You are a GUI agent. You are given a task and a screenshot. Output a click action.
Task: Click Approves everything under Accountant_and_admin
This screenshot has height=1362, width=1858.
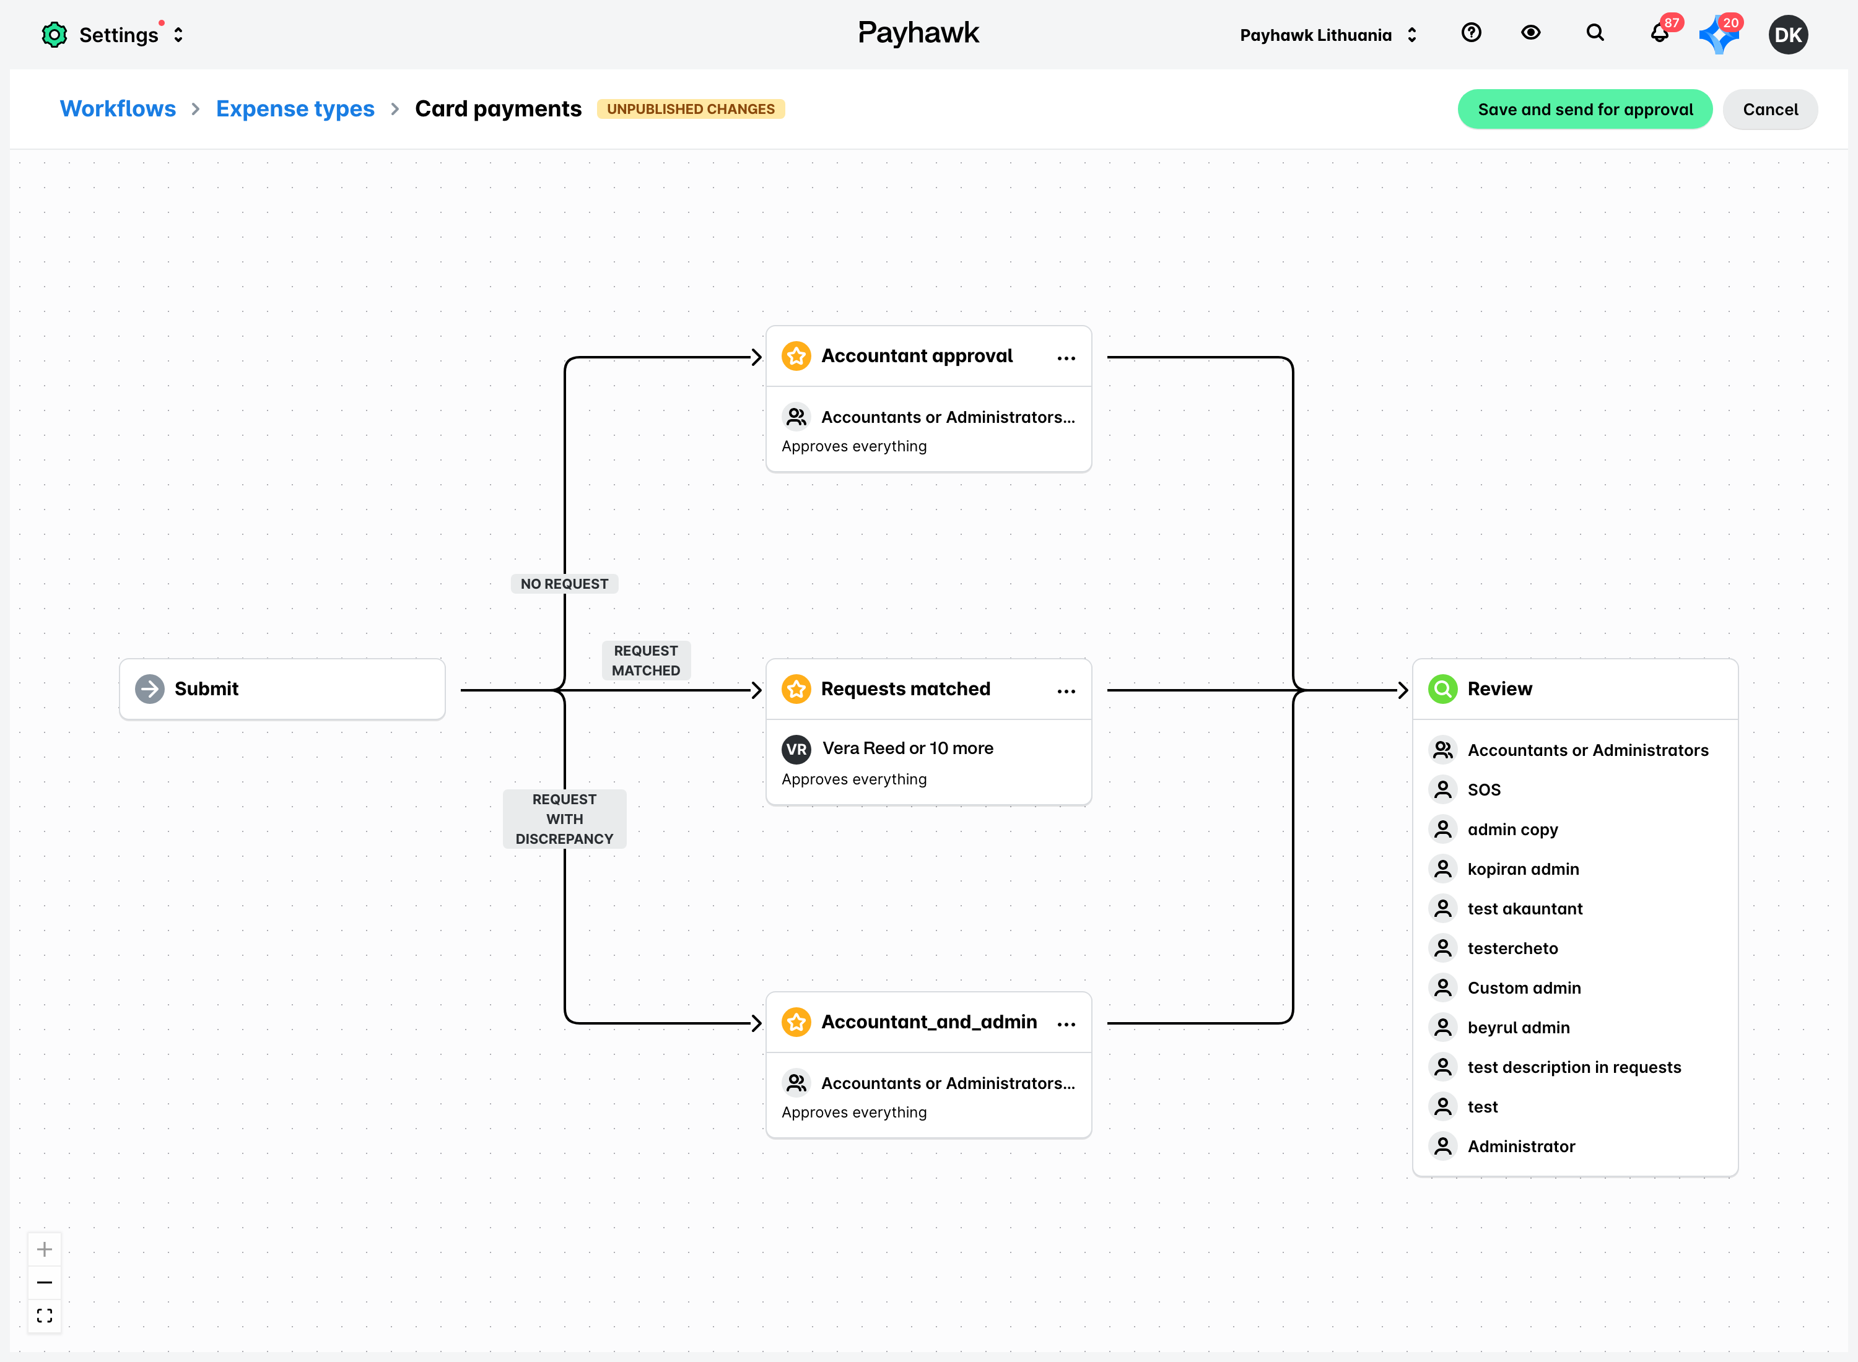click(x=853, y=1112)
